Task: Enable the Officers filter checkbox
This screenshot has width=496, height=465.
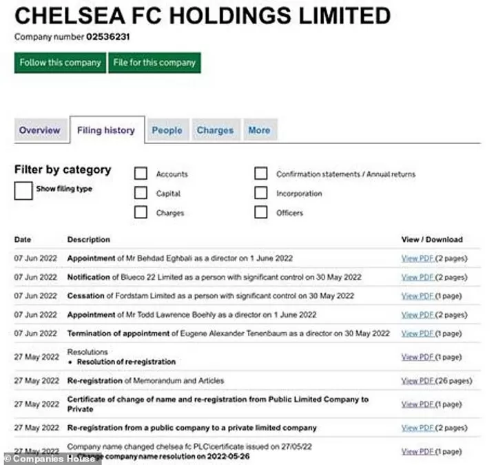Action: coord(260,212)
